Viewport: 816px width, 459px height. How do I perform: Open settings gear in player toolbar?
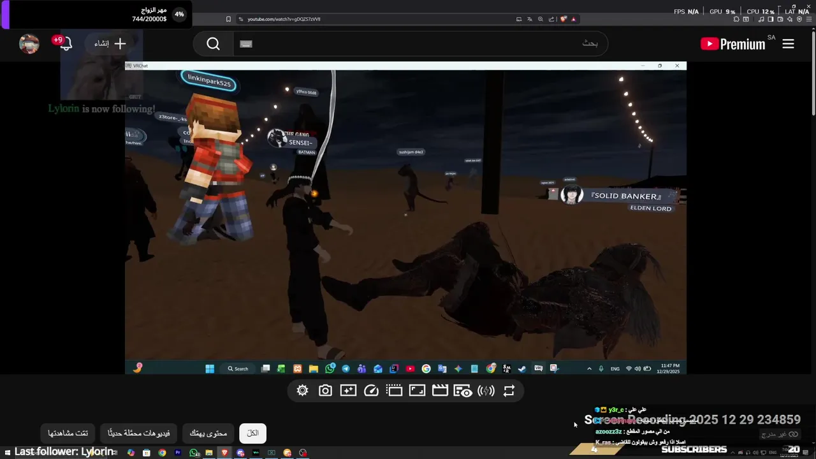point(302,391)
